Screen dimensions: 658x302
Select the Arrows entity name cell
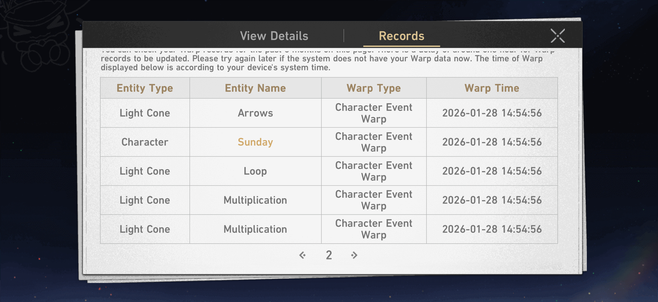tap(255, 113)
